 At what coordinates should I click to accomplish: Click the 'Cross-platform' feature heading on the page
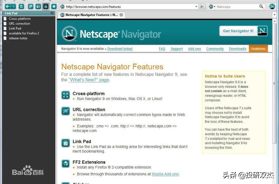[x=89, y=93]
